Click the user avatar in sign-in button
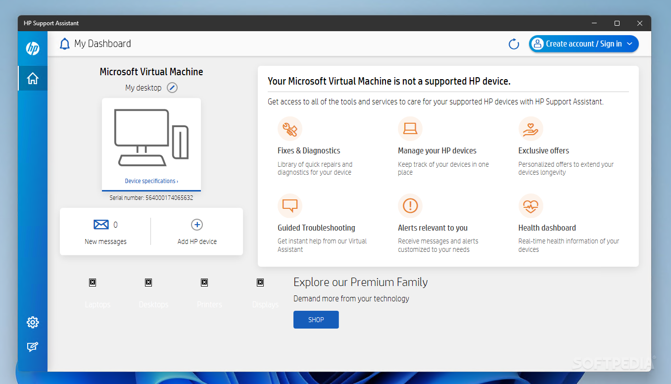The width and height of the screenshot is (671, 384). coord(537,44)
